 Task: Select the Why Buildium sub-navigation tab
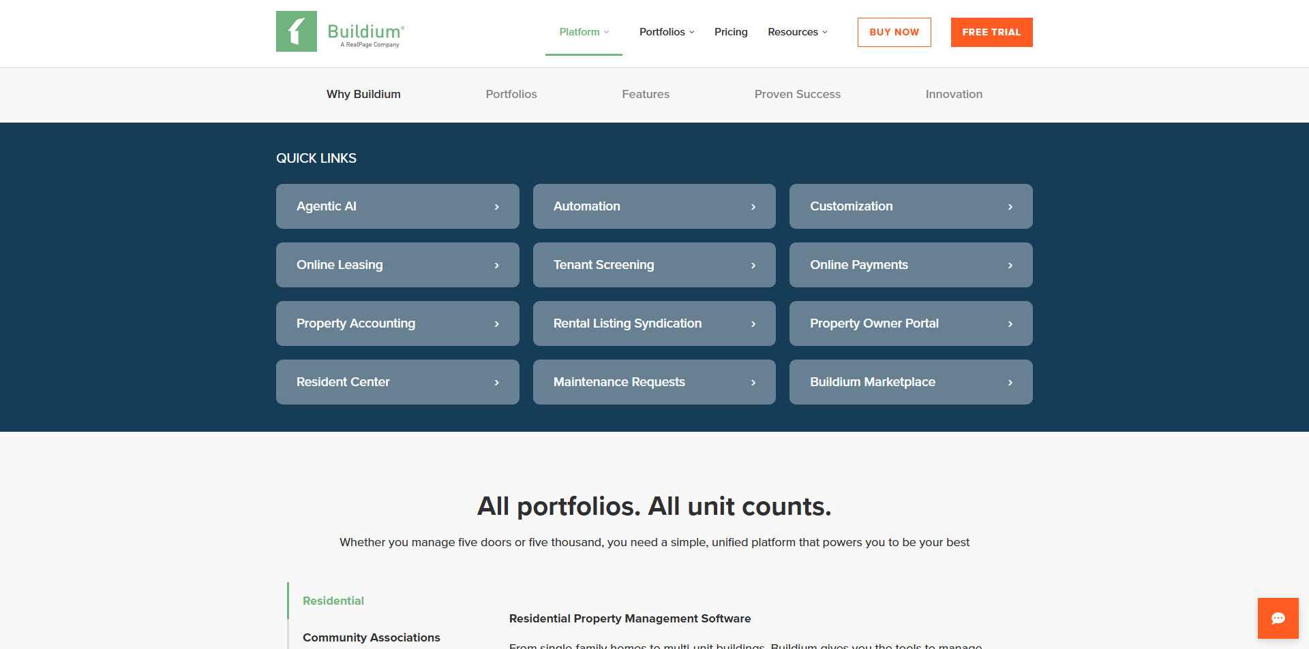[363, 94]
